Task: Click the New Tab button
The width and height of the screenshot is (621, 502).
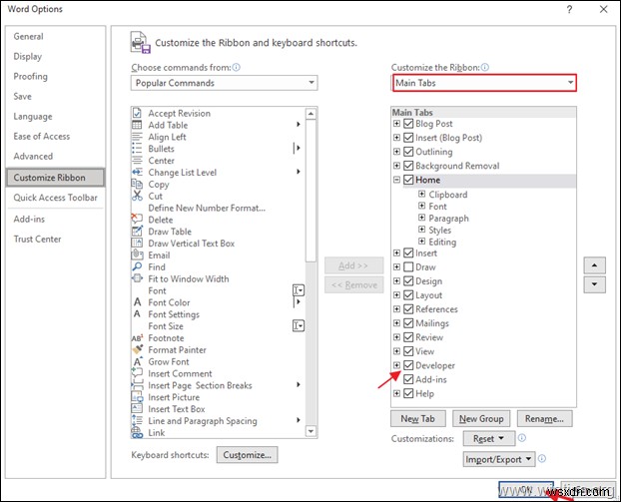Action: (418, 418)
